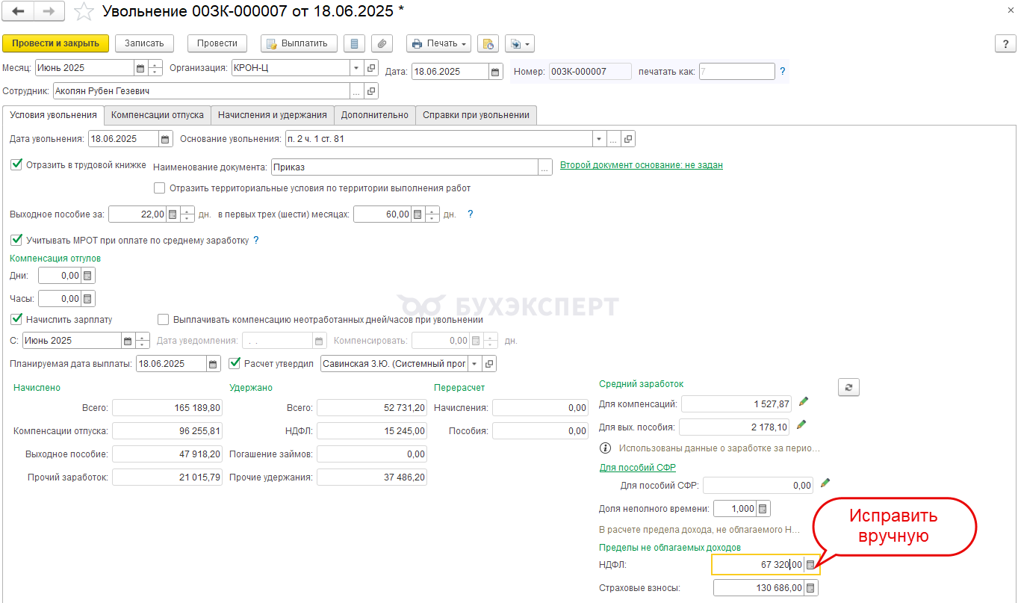Open calculator for Страховые взносы limit
Screen dimensions: 1018x603
pos(811,588)
